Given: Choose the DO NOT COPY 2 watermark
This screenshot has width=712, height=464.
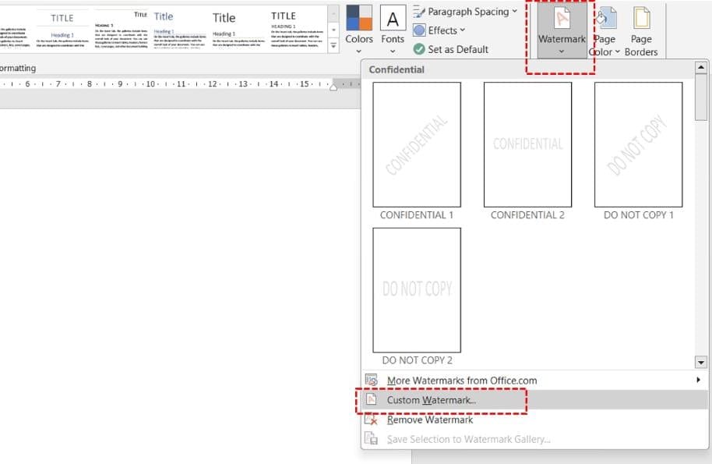Looking at the screenshot, I should pyautogui.click(x=417, y=290).
